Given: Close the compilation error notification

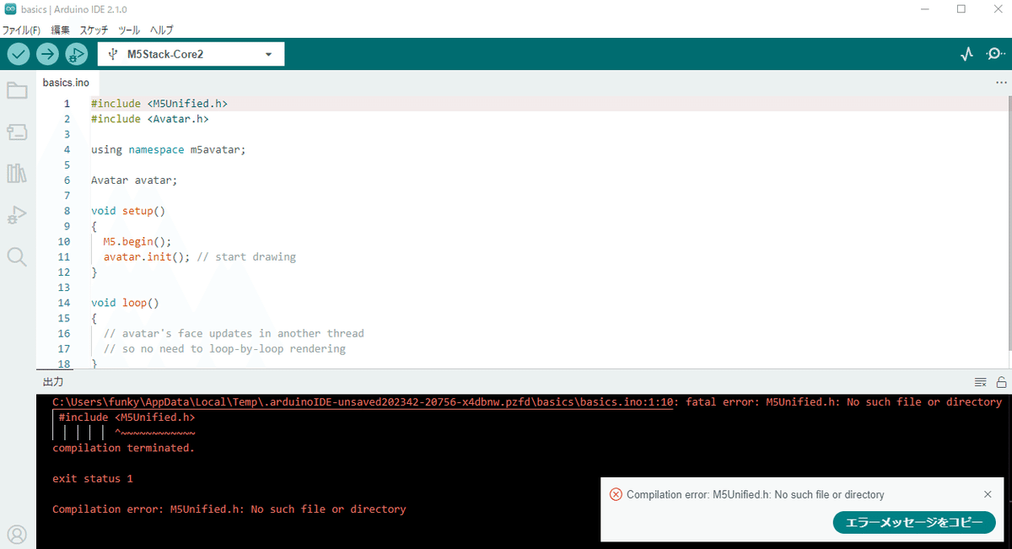Looking at the screenshot, I should tap(988, 494).
